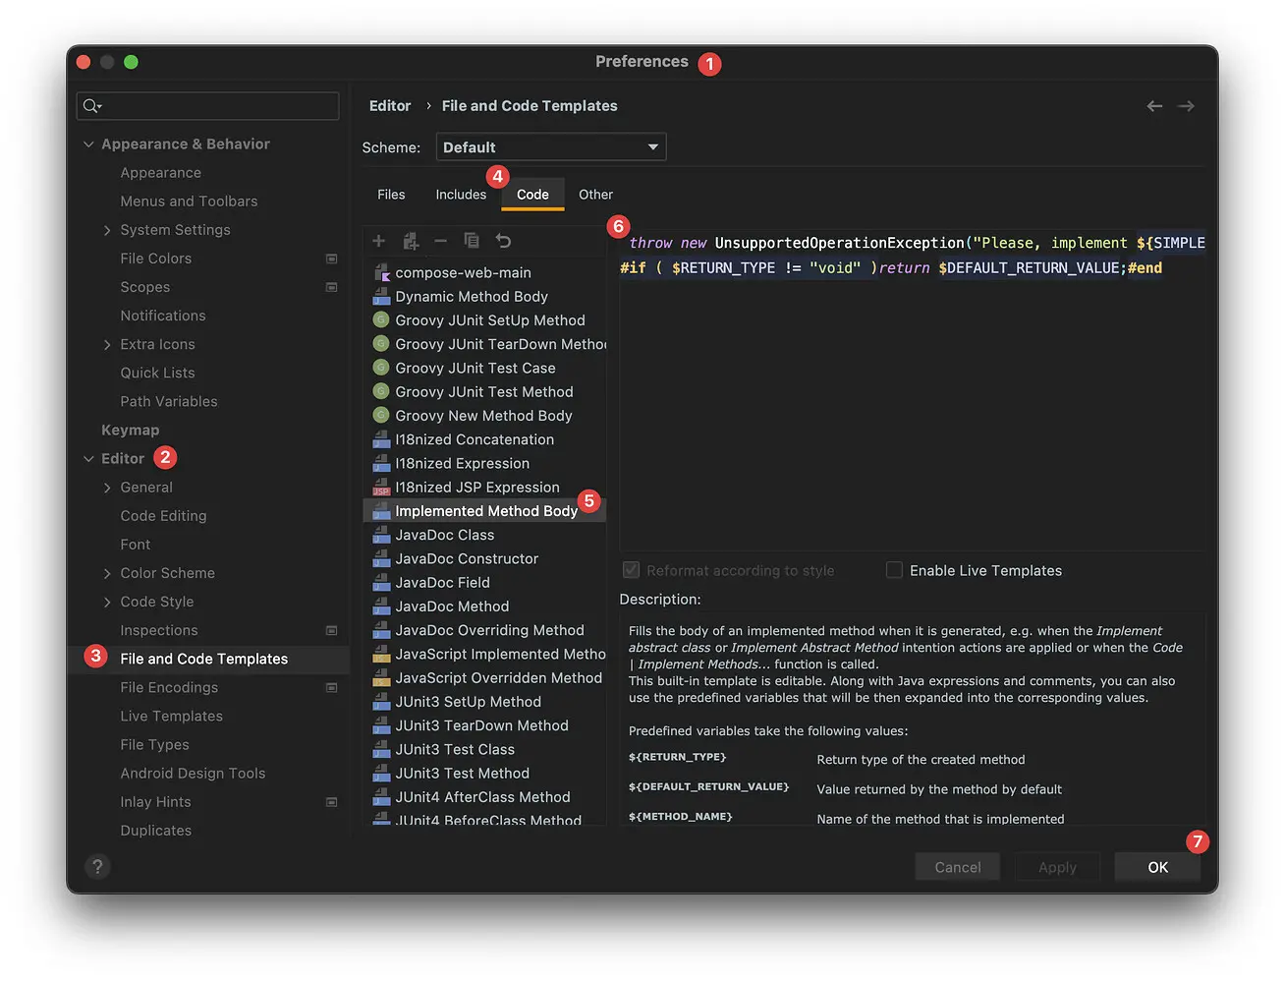Click the Create Template plus icon
The height and width of the screenshot is (981, 1285).
click(x=378, y=241)
